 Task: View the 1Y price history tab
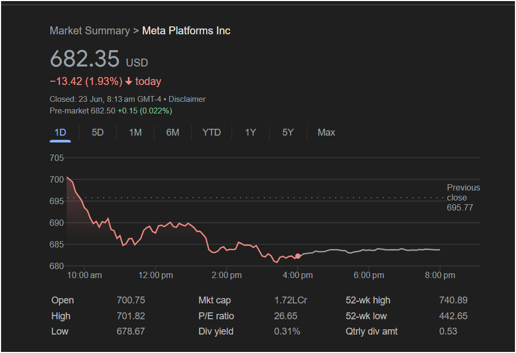tap(251, 132)
